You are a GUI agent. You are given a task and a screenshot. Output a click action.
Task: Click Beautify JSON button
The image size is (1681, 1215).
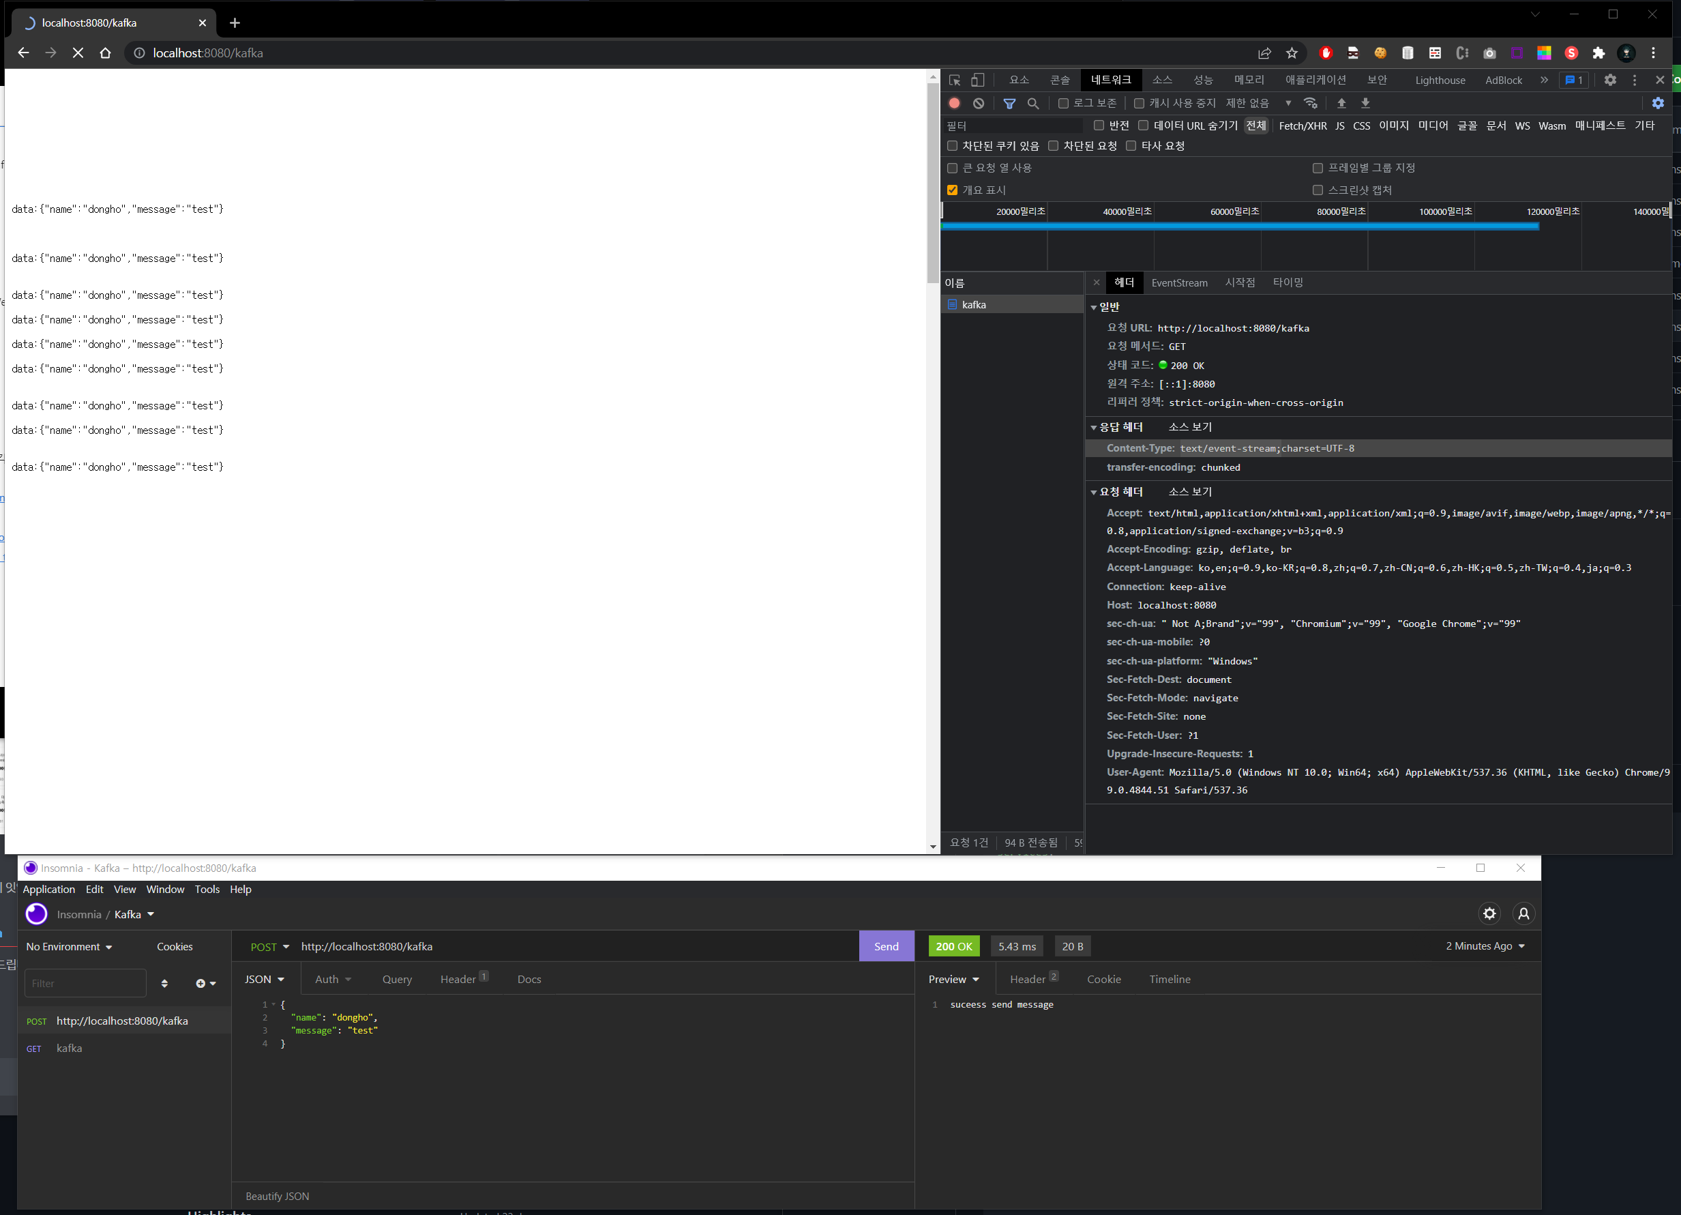277,1196
